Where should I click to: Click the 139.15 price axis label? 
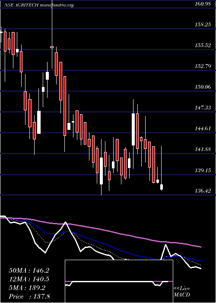tap(203, 170)
